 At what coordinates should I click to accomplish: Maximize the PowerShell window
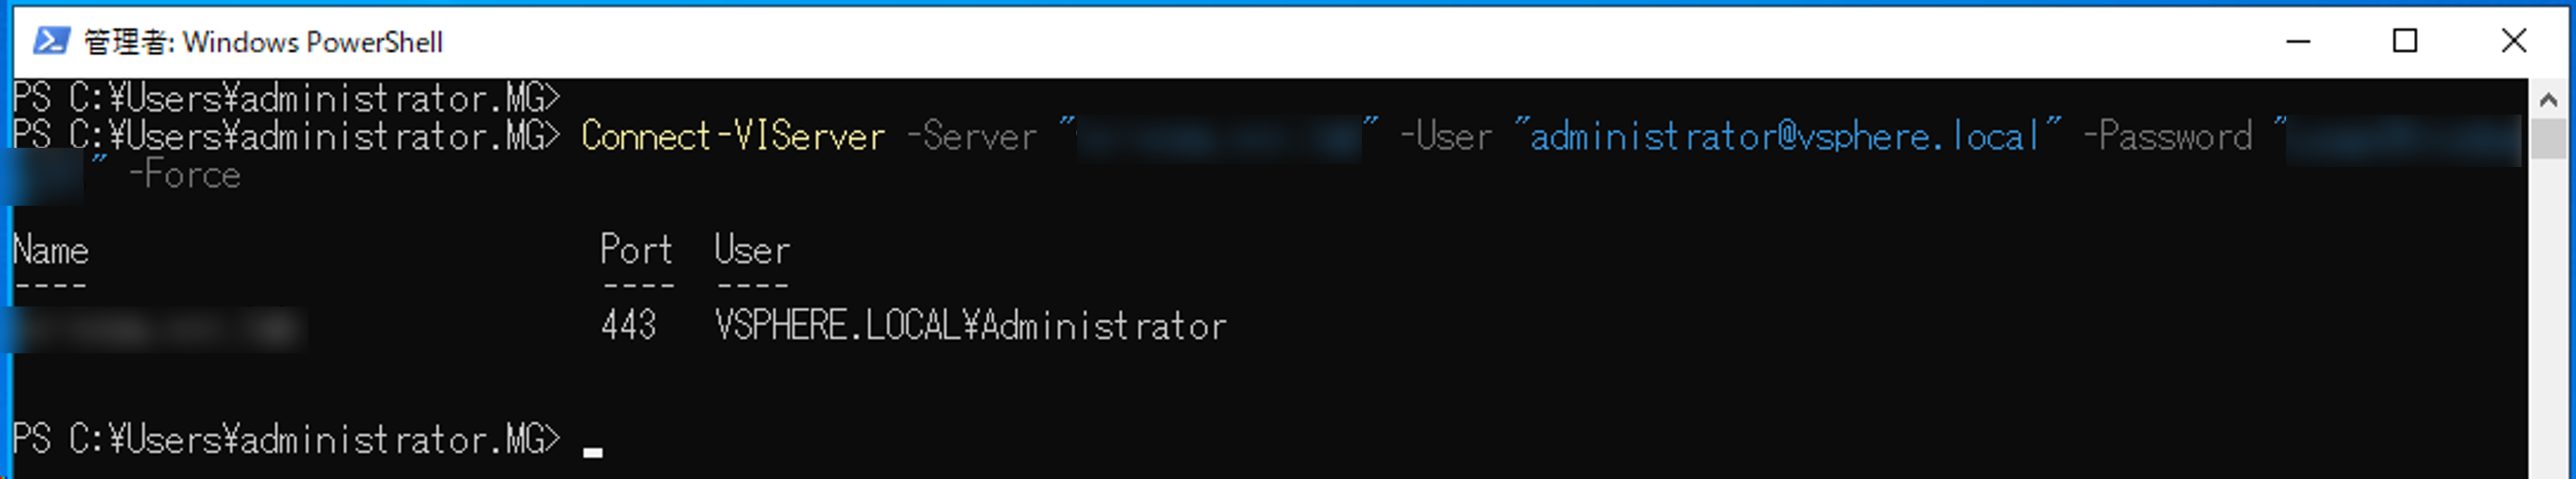point(2405,41)
